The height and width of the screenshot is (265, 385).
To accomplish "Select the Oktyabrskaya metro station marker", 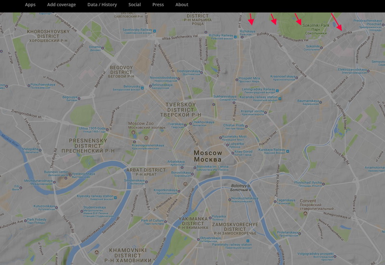I will coord(198,240).
